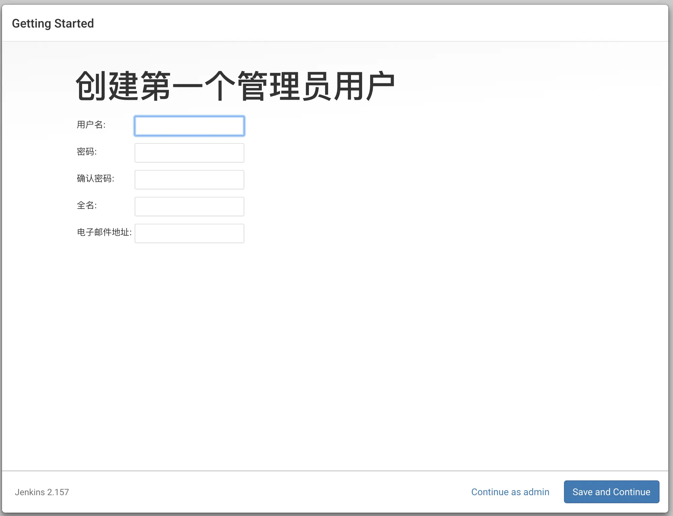Image resolution: width=673 pixels, height=516 pixels.
Task: Follow the Continue as admin link
Action: click(510, 492)
